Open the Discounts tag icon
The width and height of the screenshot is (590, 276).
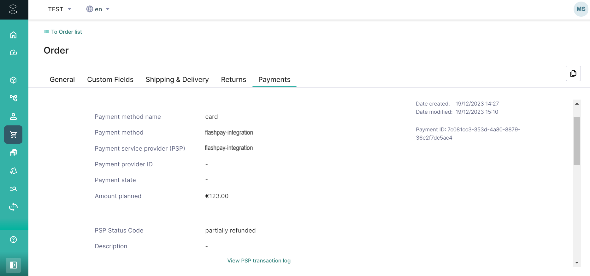click(13, 171)
